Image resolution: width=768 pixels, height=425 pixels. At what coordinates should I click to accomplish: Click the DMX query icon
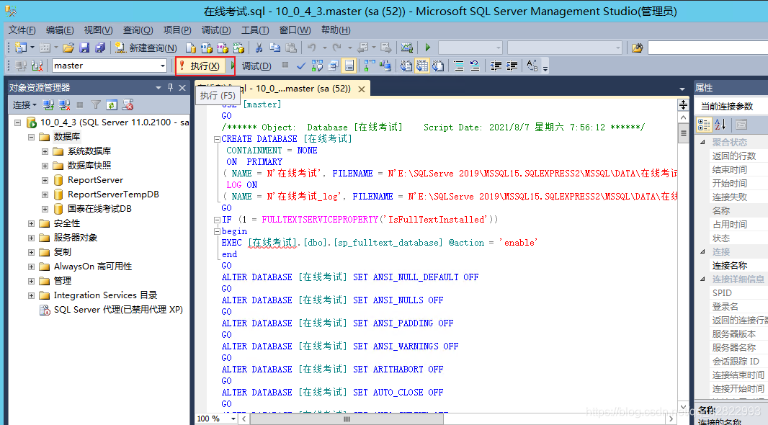coord(223,48)
